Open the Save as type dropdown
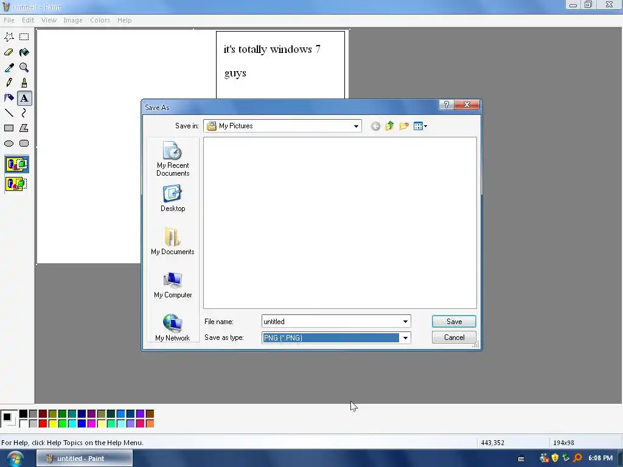Image resolution: width=623 pixels, height=467 pixels. 405,338
